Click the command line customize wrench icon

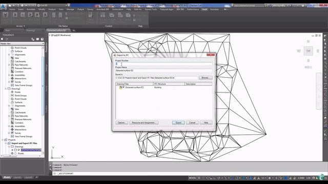(50, 169)
